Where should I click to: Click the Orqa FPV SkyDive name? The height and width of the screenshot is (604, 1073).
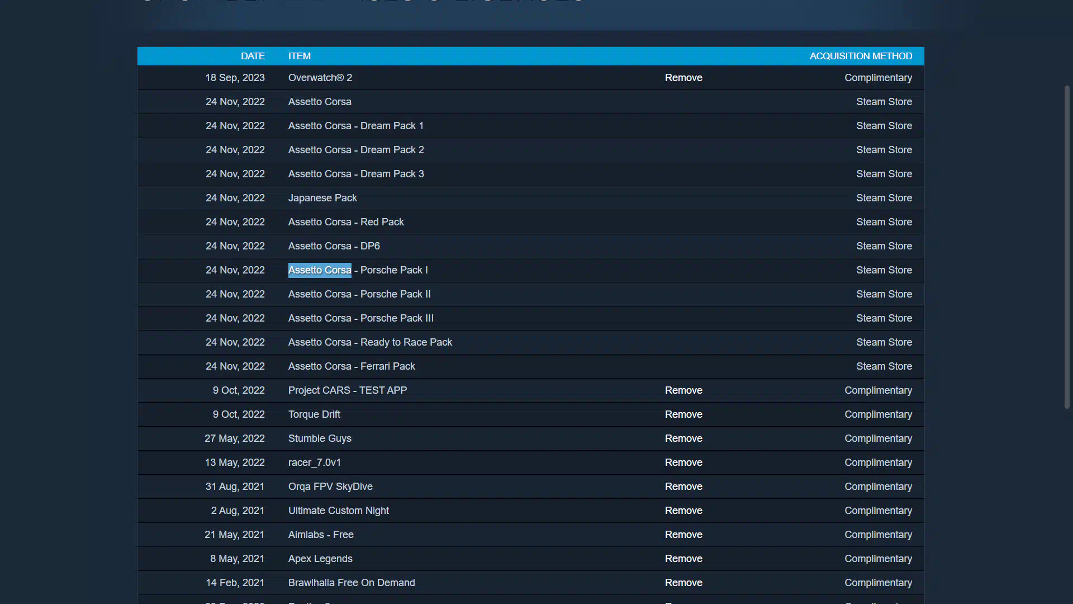330,487
